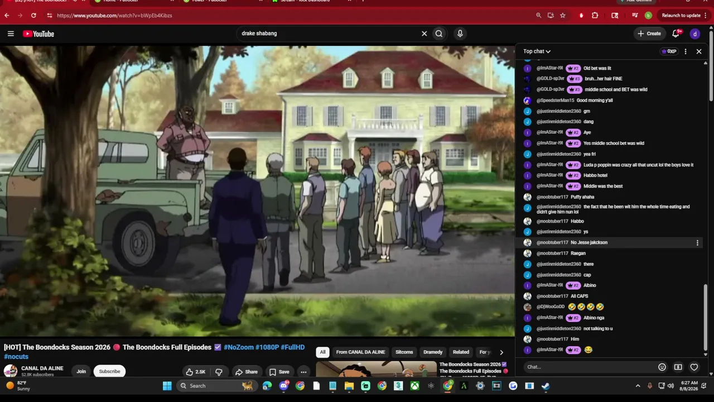Share this video
The image size is (714, 402).
pos(246,372)
